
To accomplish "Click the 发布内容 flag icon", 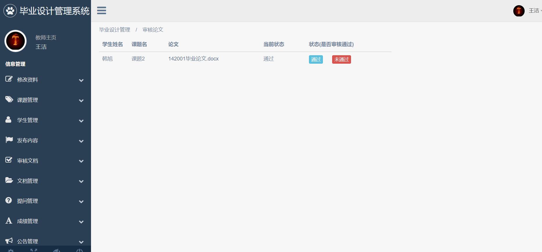I will click(9, 140).
